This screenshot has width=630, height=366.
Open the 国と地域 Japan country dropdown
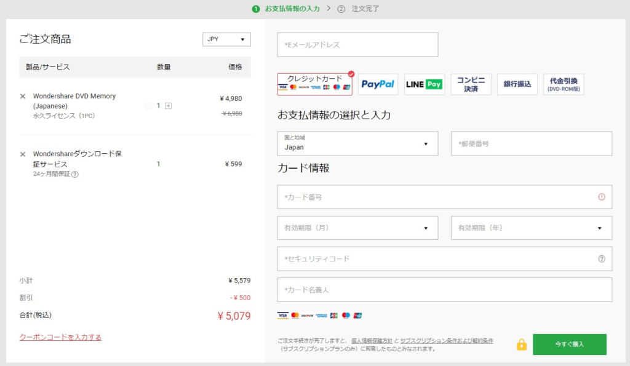[357, 143]
